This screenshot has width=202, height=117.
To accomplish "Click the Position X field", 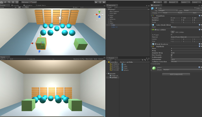I will point(176,18).
